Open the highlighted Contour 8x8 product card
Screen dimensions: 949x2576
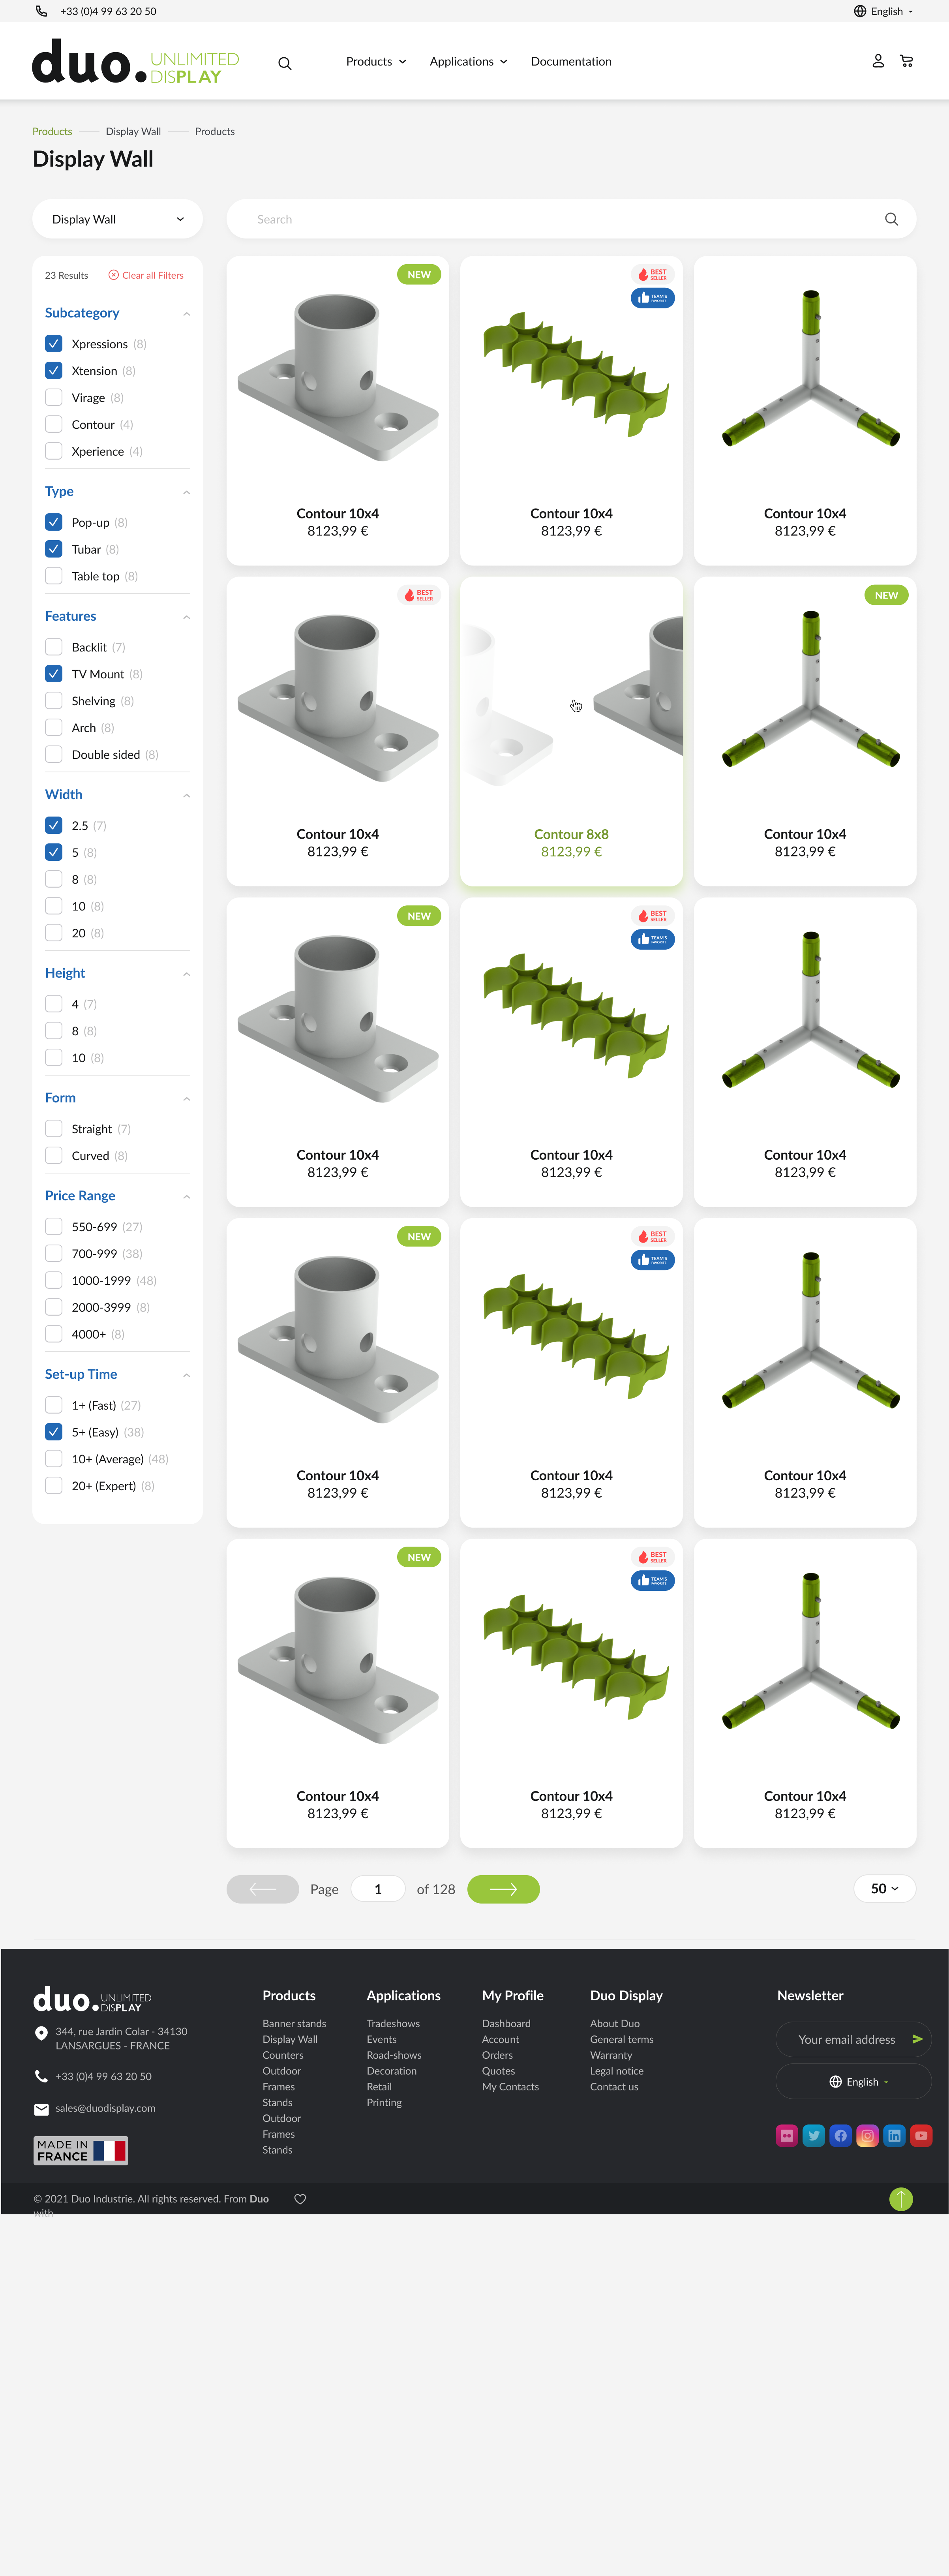point(571,731)
